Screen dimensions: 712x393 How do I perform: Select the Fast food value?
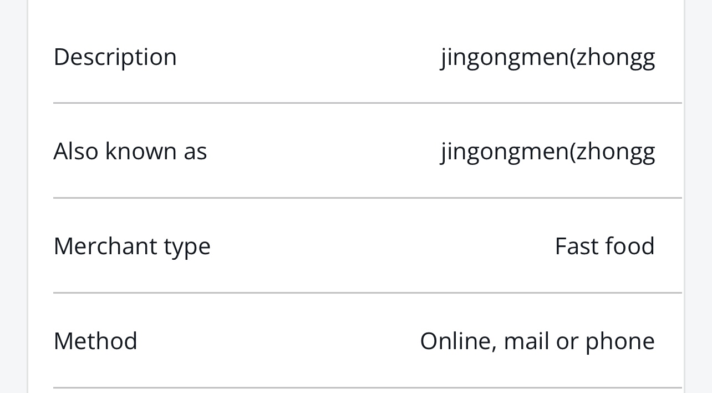pyautogui.click(x=605, y=246)
